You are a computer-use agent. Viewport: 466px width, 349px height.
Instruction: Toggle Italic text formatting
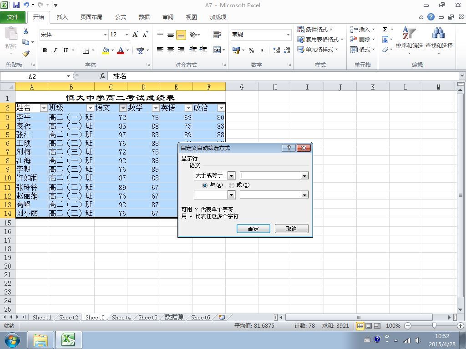pos(55,50)
